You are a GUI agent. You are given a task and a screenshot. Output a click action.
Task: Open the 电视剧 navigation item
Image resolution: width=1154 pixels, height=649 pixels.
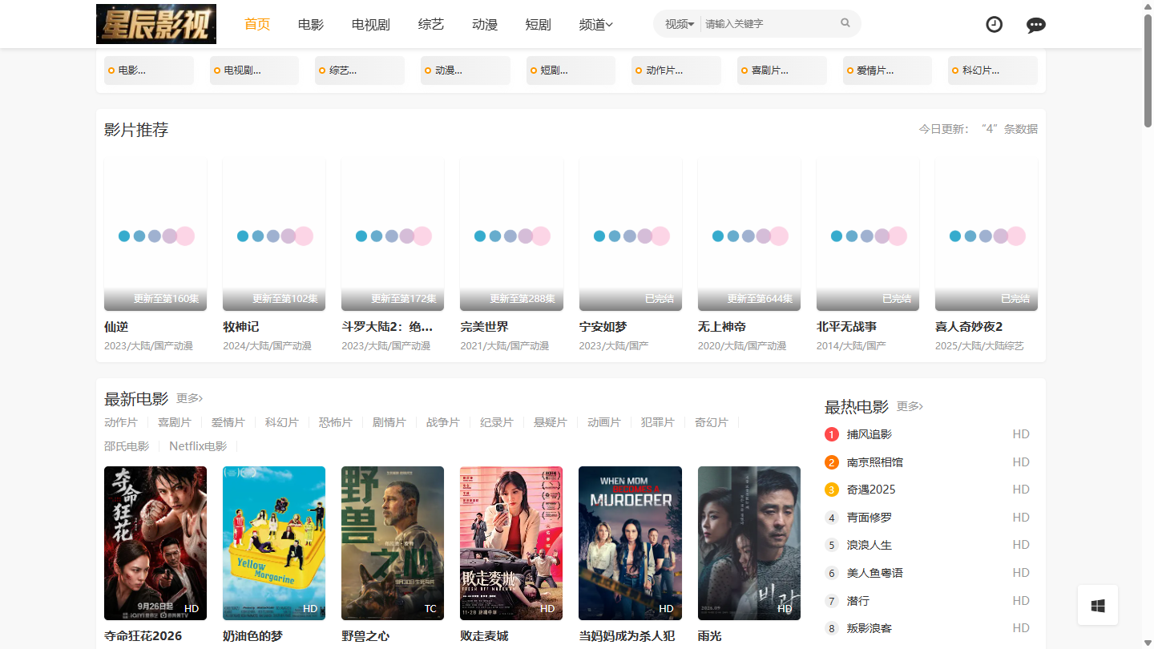[x=371, y=24]
